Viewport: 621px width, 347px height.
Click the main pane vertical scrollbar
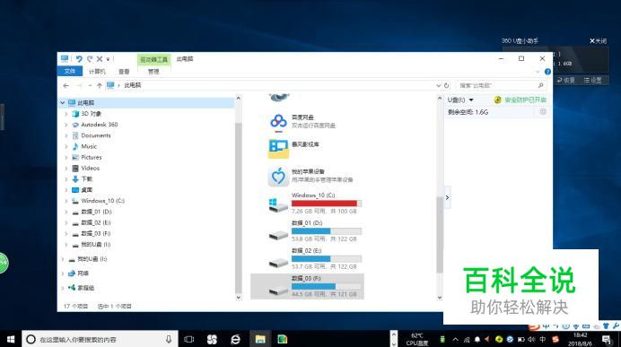click(440, 235)
